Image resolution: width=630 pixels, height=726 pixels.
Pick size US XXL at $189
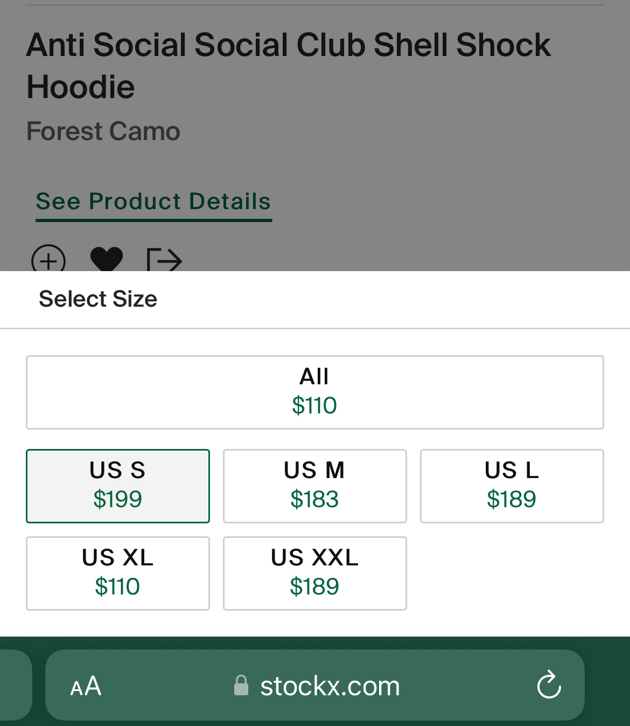point(314,573)
